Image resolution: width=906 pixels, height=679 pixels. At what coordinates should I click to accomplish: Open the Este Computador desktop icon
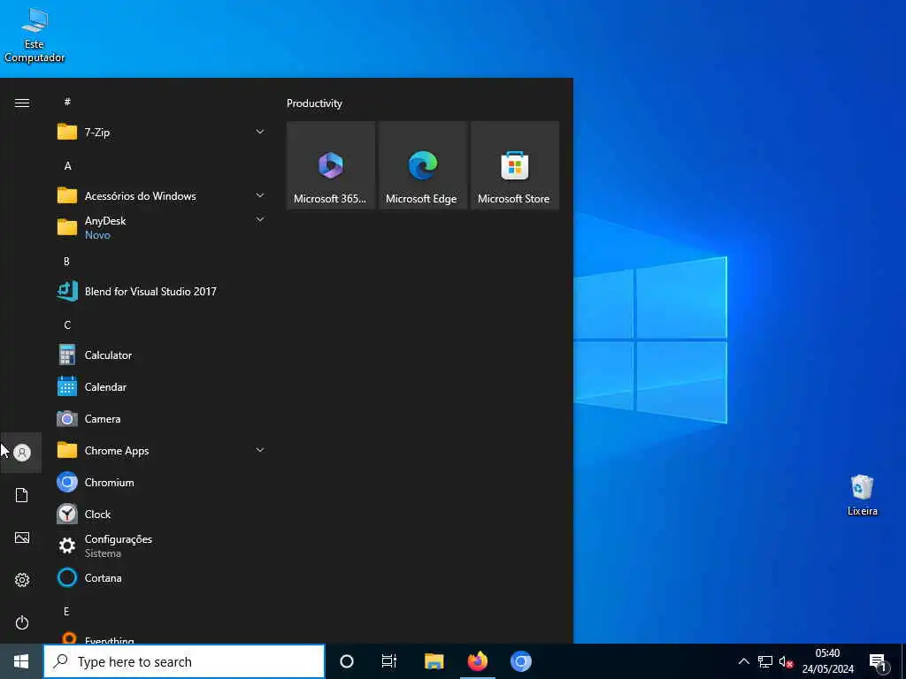click(35, 35)
